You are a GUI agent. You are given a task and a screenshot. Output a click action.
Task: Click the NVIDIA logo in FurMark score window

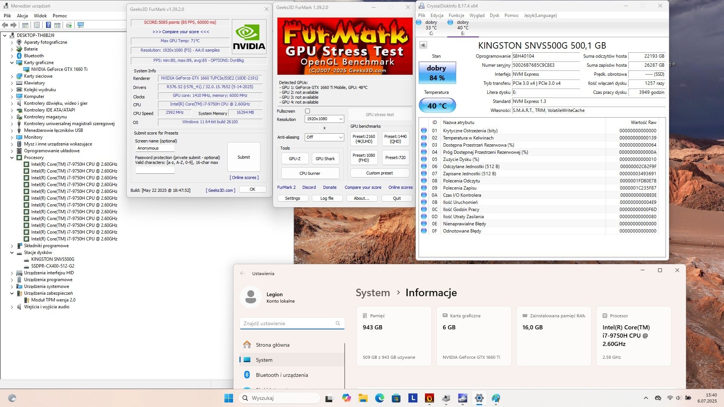249,37
